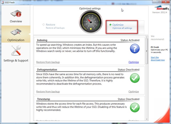The image size is (171, 124).
Task: Click Restore all backups button
Action: pos(54,26)
